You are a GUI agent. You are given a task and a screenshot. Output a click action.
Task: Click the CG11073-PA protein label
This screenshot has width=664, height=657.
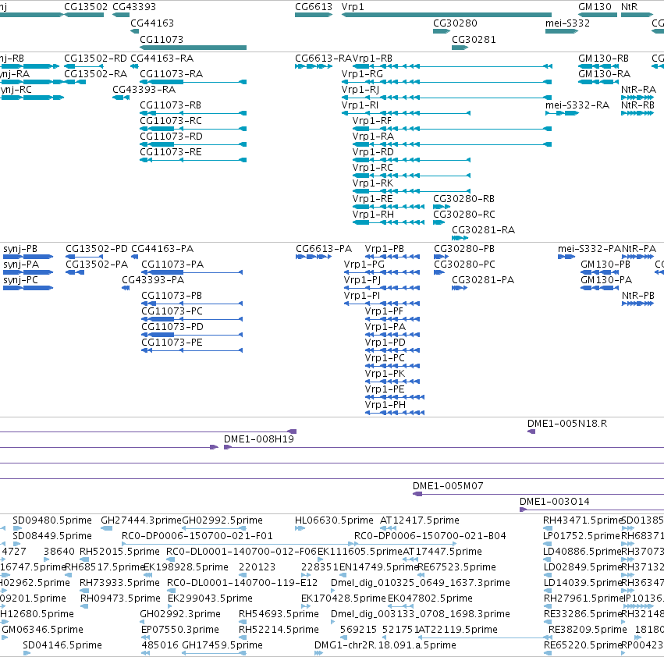[x=172, y=265]
